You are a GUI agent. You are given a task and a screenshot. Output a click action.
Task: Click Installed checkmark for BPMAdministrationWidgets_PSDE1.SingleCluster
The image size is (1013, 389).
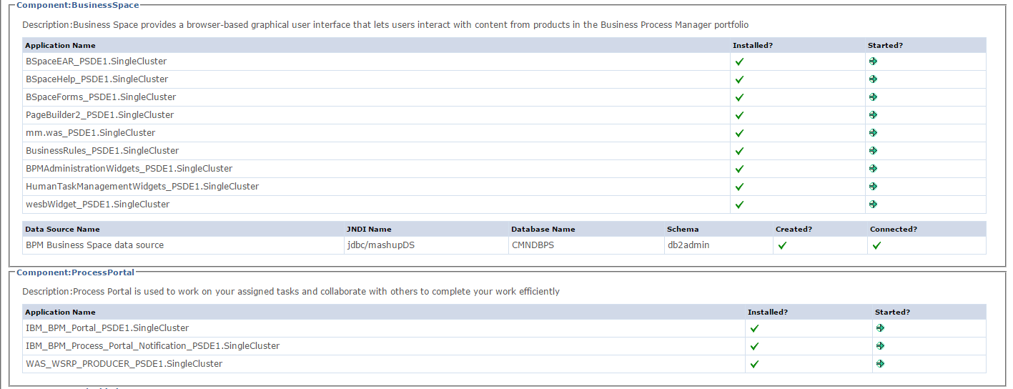(x=739, y=169)
